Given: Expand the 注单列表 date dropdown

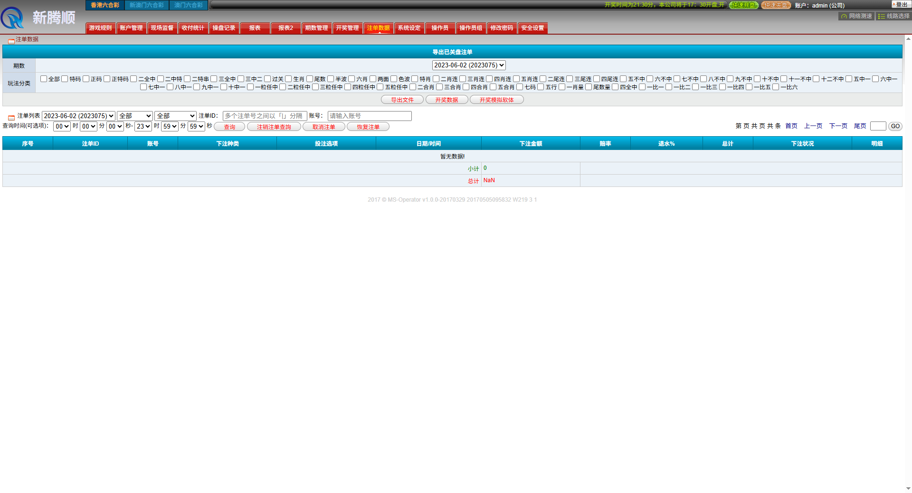Looking at the screenshot, I should coord(78,116).
